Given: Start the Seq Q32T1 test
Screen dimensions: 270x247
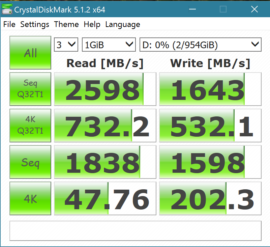Looking at the screenshot, I should 30,89.
